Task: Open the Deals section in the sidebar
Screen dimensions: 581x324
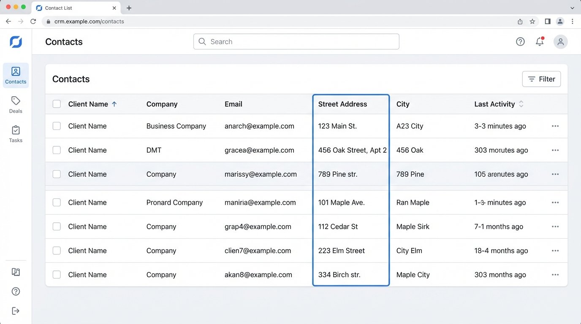Action: 16,105
